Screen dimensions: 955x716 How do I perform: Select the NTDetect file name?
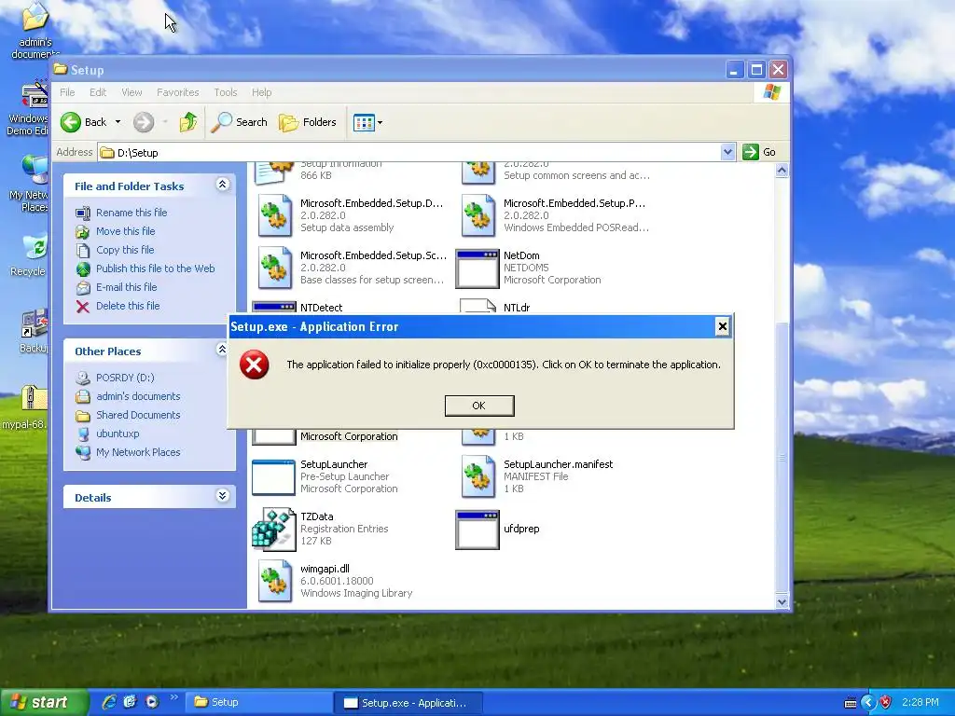(x=321, y=308)
